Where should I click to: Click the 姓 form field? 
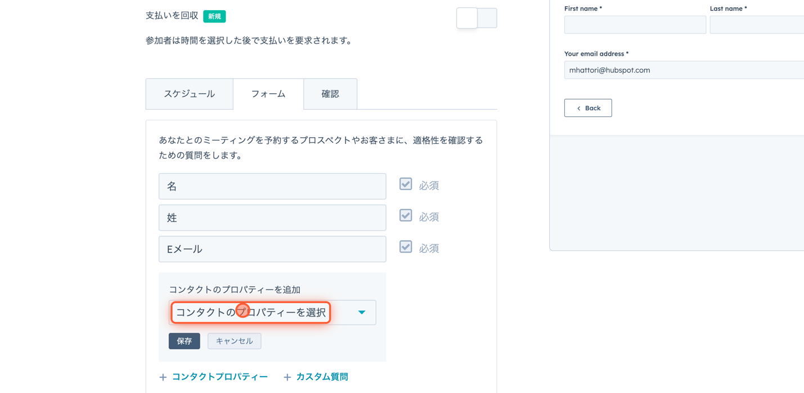pos(272,218)
